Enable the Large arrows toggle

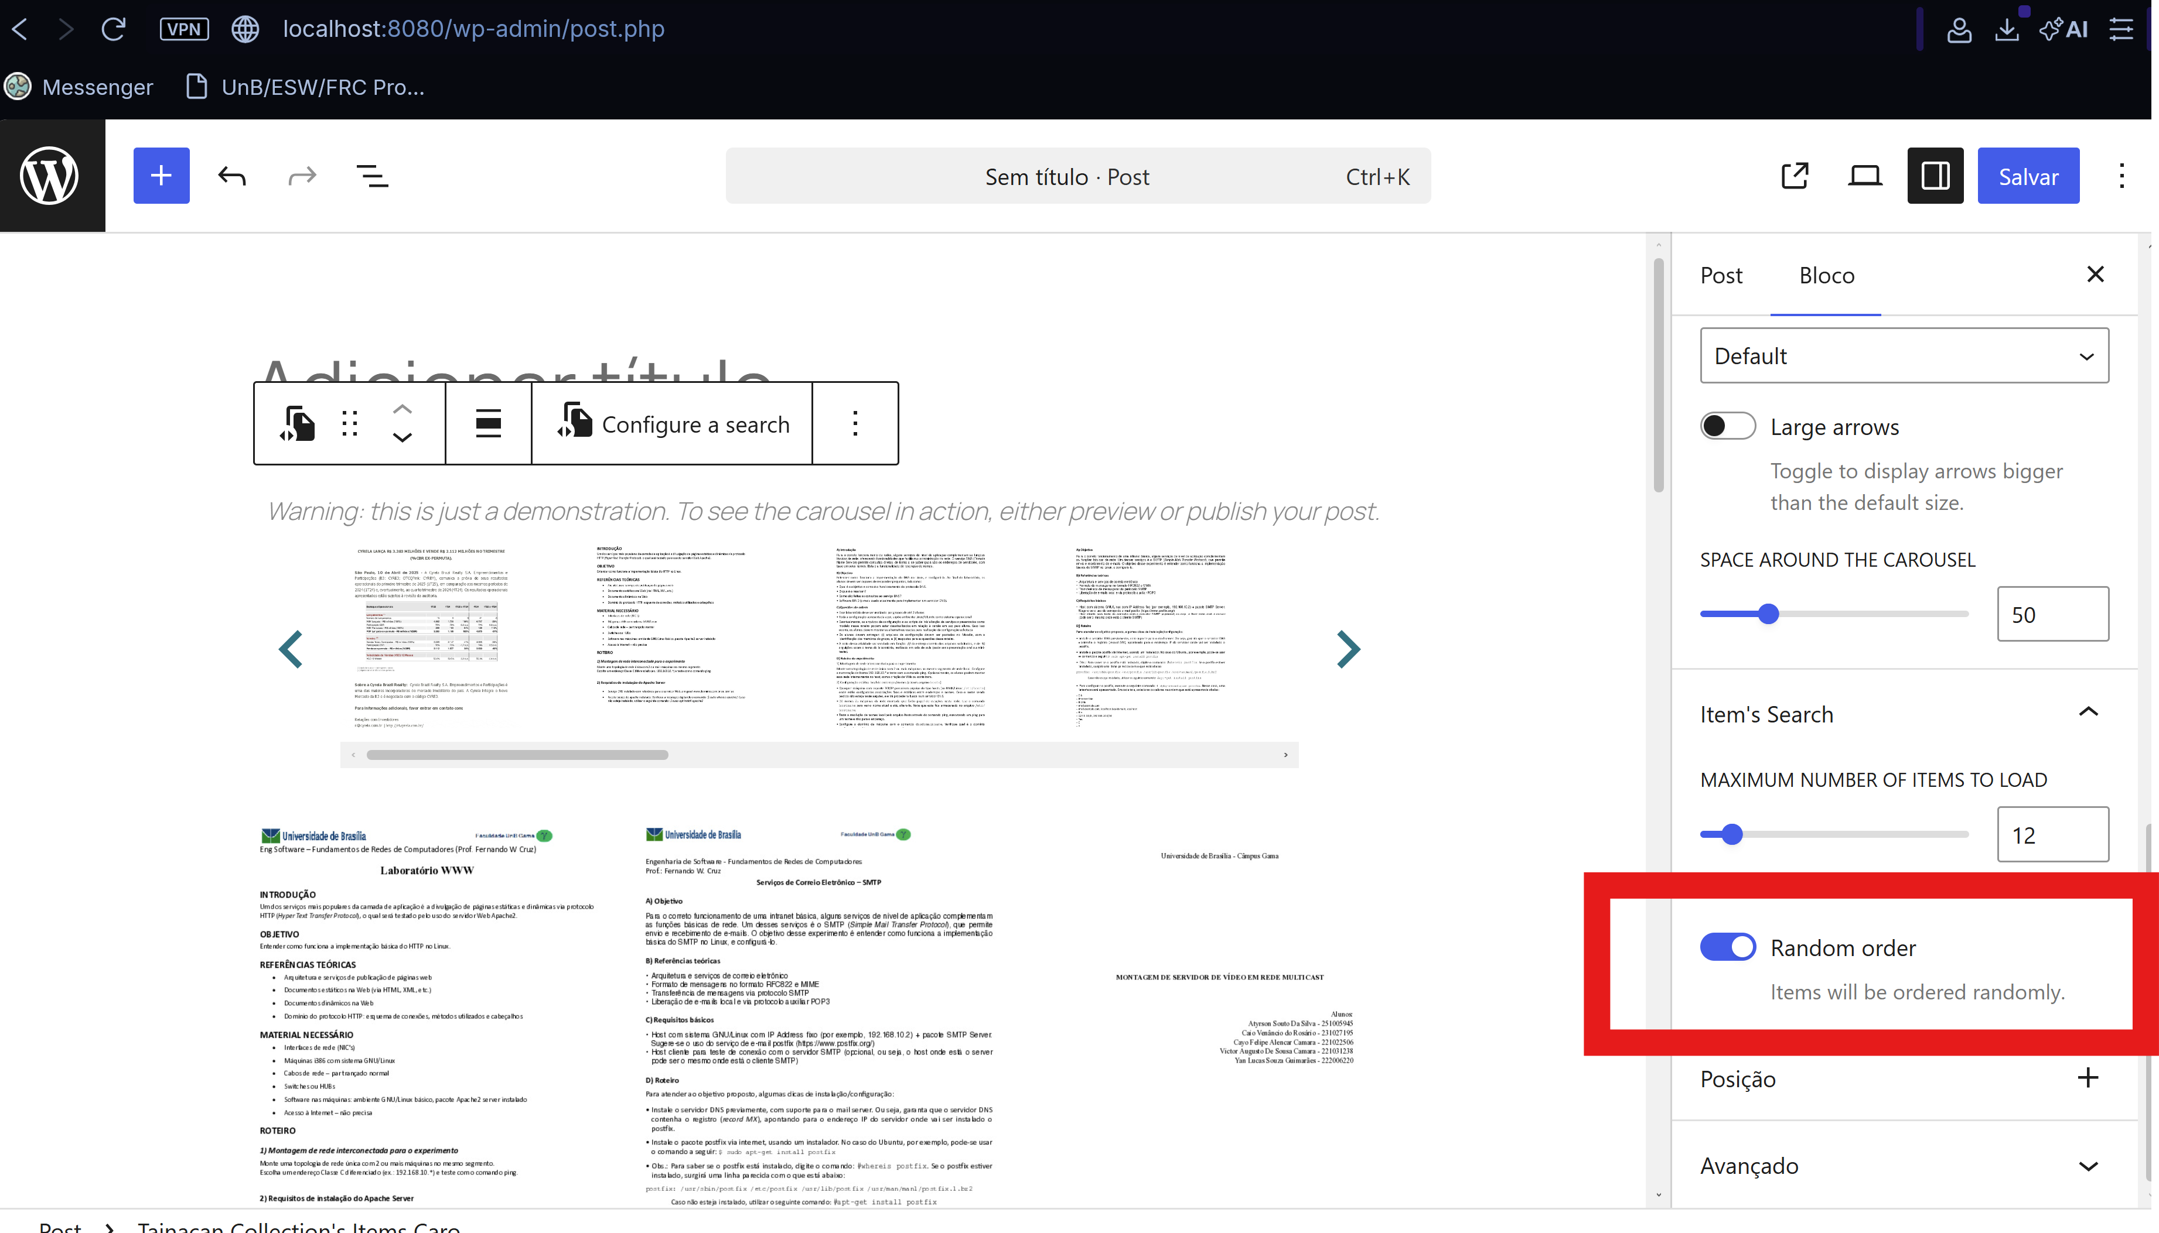tap(1727, 426)
